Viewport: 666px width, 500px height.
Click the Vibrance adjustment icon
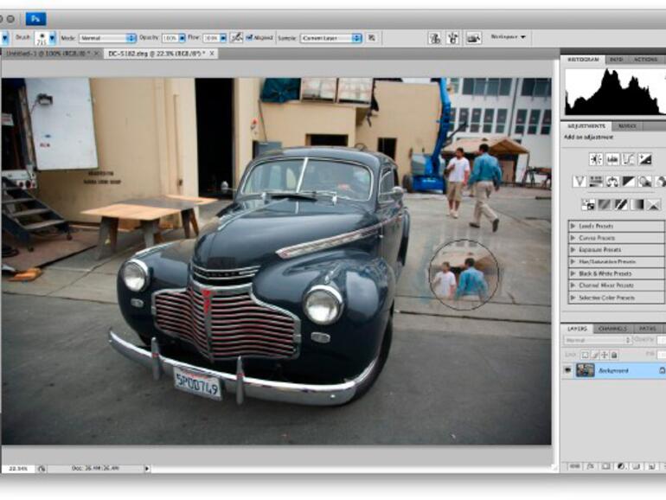[x=580, y=182]
